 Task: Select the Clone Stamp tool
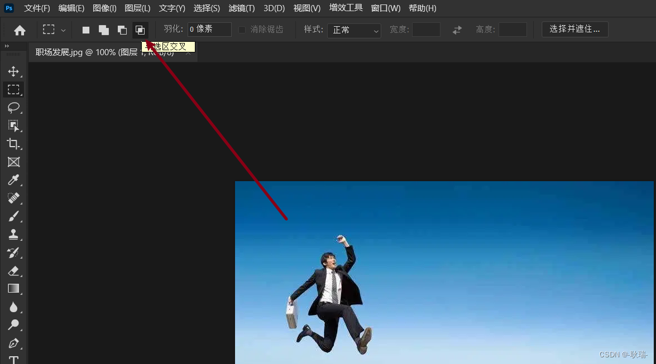(15, 234)
